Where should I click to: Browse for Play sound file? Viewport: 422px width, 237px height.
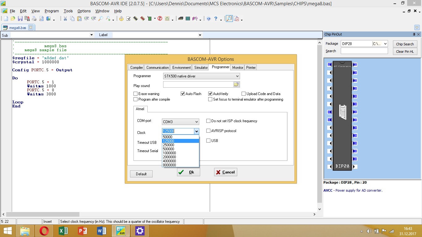pyautogui.click(x=236, y=84)
